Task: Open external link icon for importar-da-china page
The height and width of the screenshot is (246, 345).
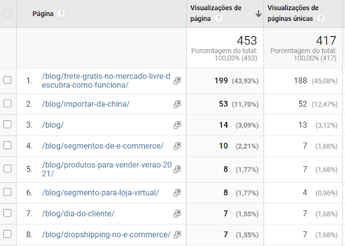Action: [177, 104]
